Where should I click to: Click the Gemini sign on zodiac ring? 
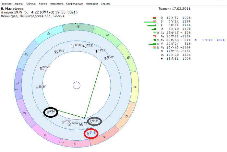[x=135, y=87]
